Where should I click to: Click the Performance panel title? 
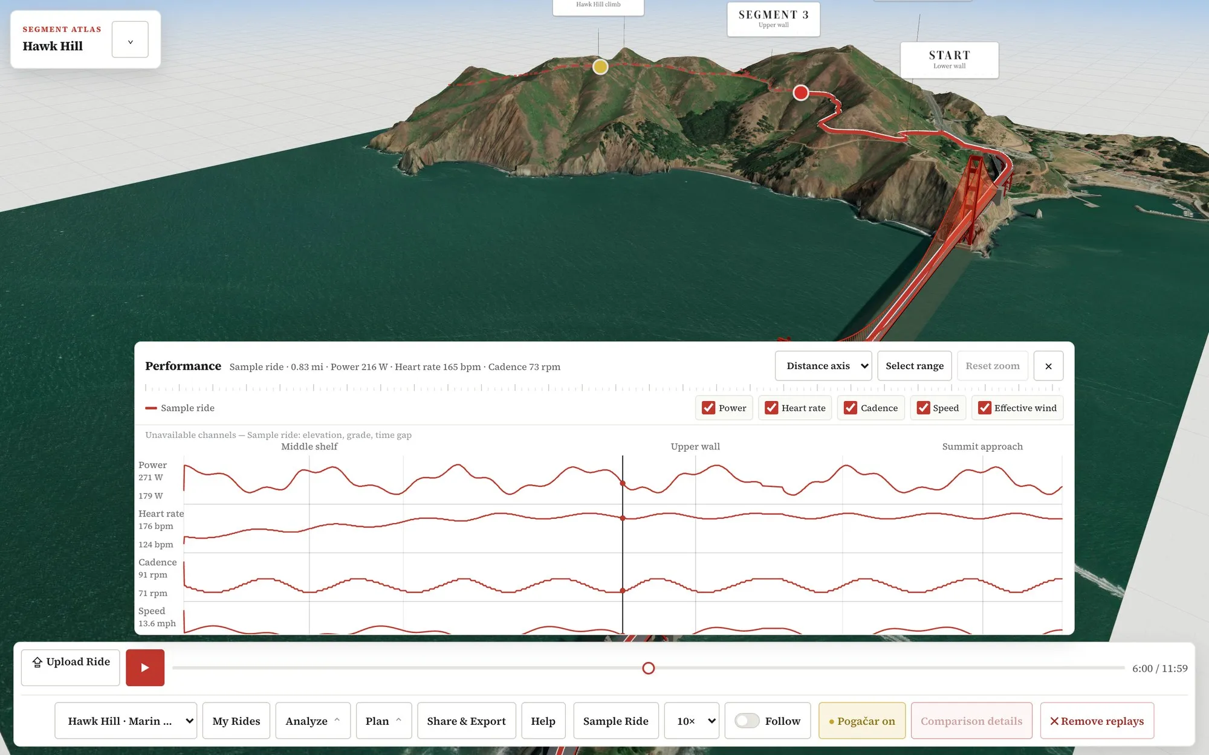183,366
